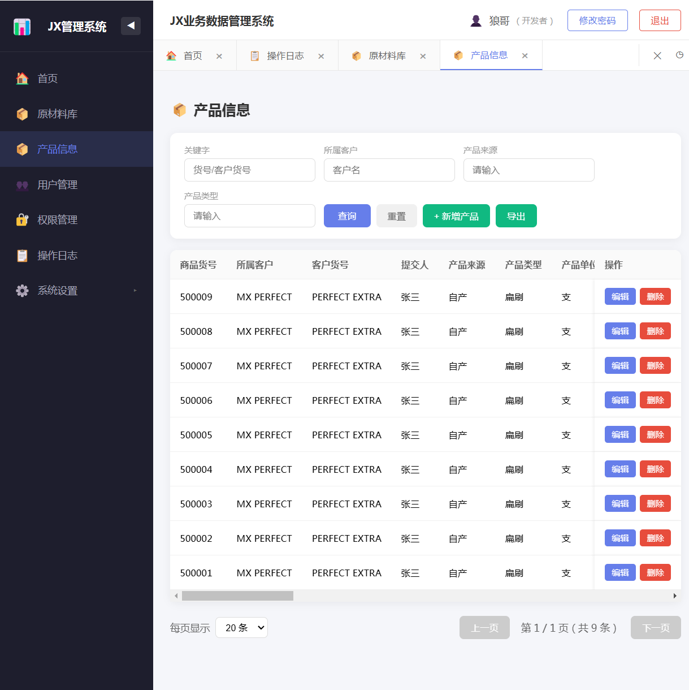Open 原材料库 in the sidebar
Image resolution: width=689 pixels, height=690 pixels.
[x=76, y=114]
